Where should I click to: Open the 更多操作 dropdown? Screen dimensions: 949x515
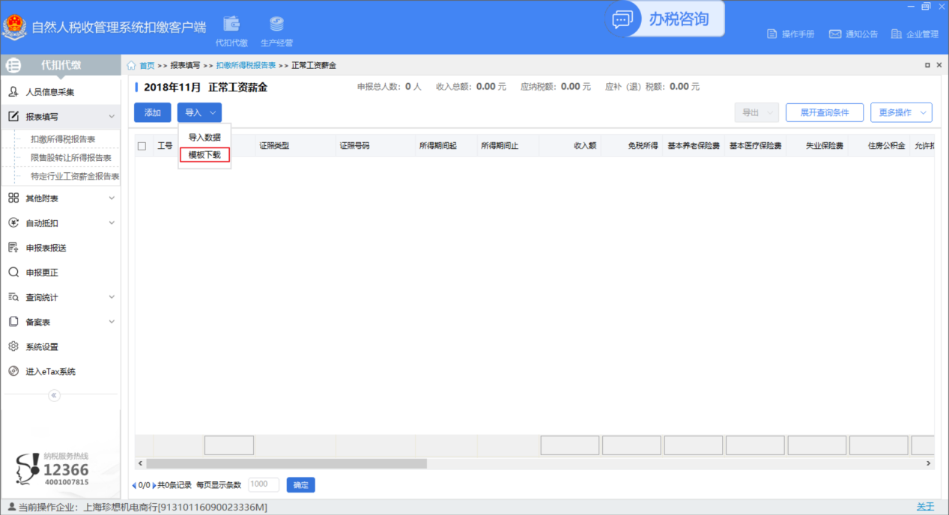point(901,112)
